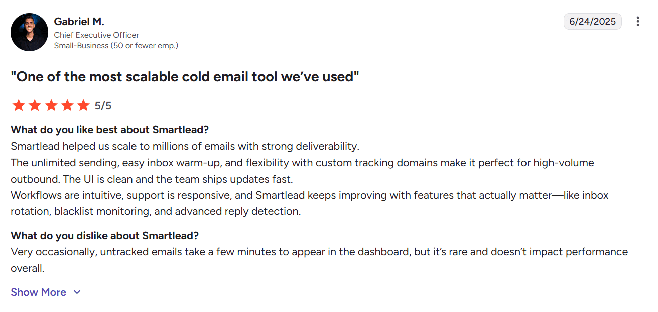658x312 pixels.
Task: Select the second rating star
Action: (x=34, y=105)
